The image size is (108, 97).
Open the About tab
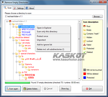30,8
